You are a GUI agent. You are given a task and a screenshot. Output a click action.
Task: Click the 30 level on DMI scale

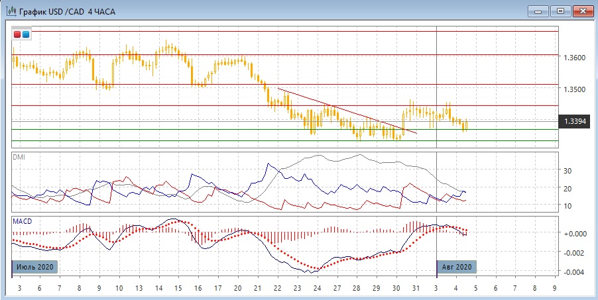[x=567, y=171]
